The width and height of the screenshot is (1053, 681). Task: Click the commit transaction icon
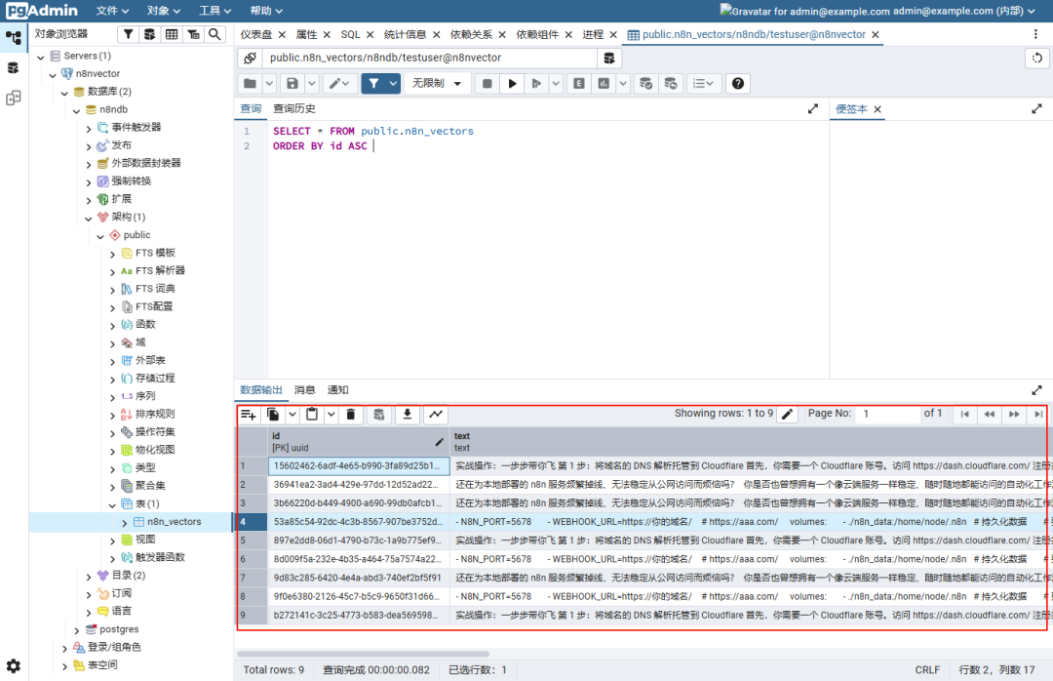click(x=645, y=83)
